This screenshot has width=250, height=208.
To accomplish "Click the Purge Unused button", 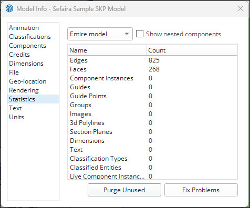I will (x=124, y=190).
